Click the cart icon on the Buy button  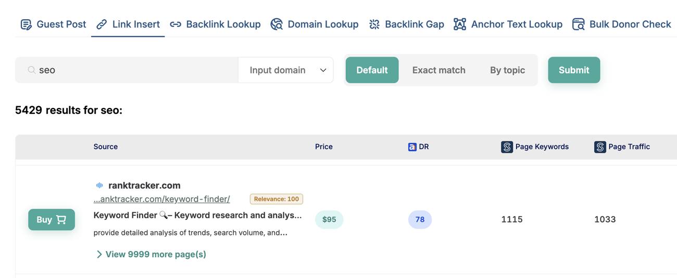pyautogui.click(x=61, y=220)
